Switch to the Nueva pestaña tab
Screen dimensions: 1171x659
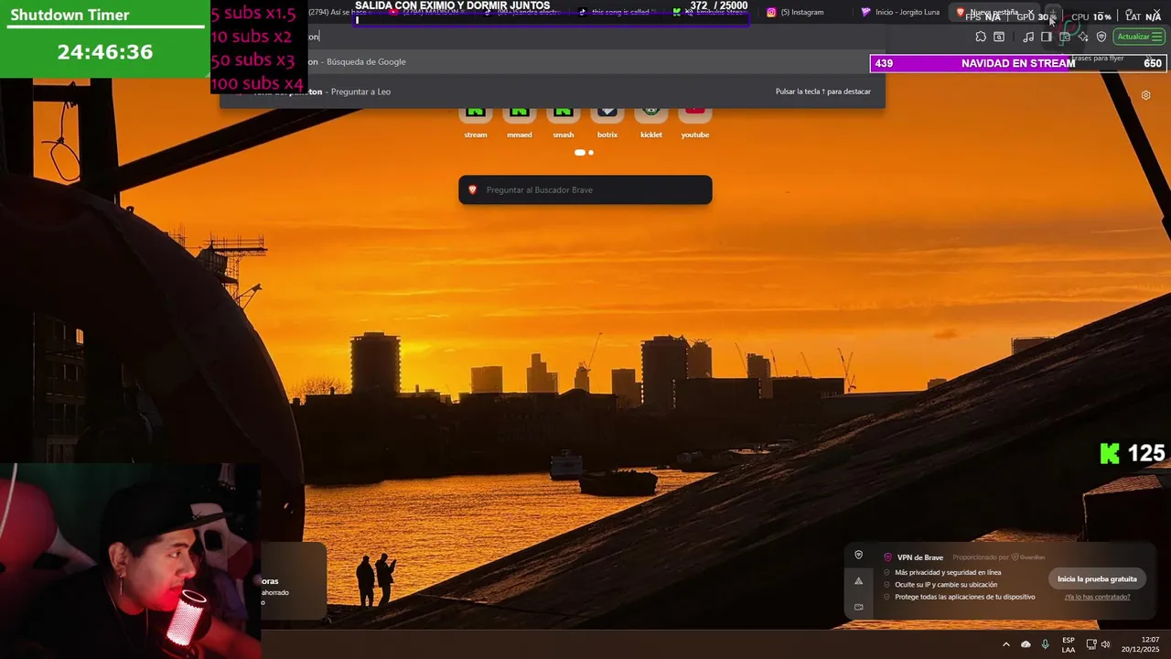(x=993, y=12)
